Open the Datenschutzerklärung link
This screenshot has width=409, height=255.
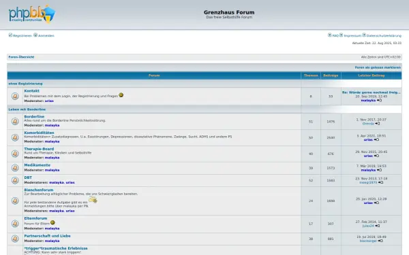tap(384, 35)
